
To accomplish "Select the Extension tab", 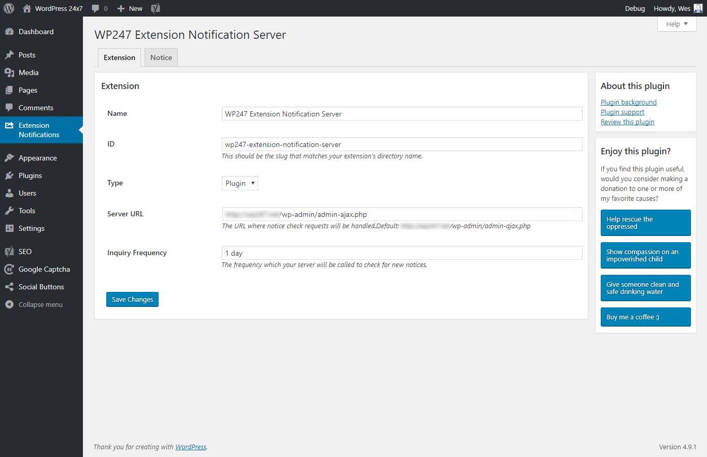I will pyautogui.click(x=119, y=57).
